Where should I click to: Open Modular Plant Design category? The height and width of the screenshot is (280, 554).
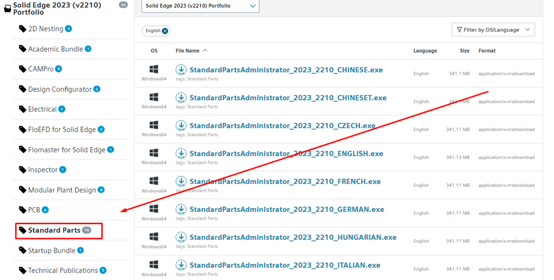point(62,190)
